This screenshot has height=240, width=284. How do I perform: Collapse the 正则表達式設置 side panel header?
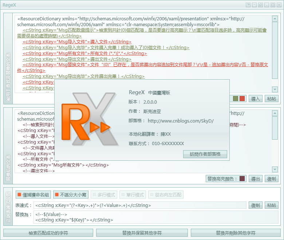click(x=8, y=207)
